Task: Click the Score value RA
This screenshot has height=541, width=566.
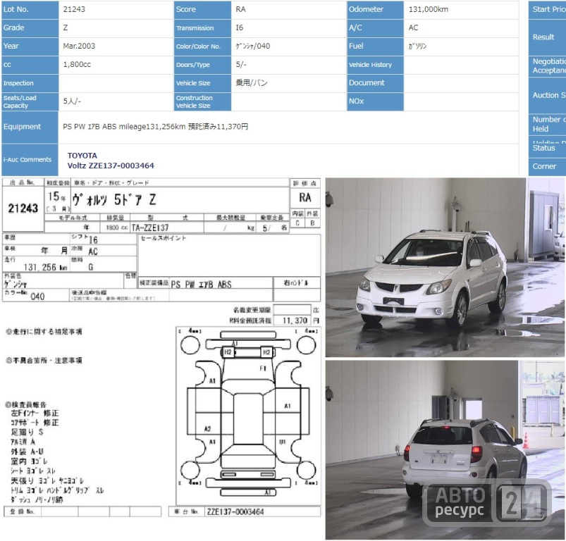Action: [240, 9]
